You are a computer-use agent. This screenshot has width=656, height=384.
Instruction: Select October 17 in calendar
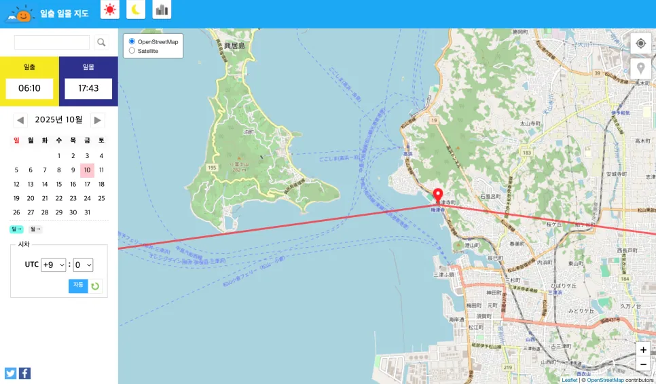[x=87, y=185]
